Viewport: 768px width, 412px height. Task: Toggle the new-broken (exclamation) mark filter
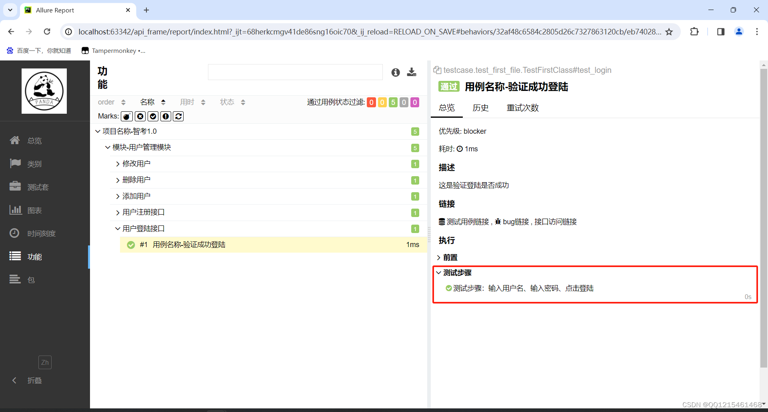(x=166, y=116)
